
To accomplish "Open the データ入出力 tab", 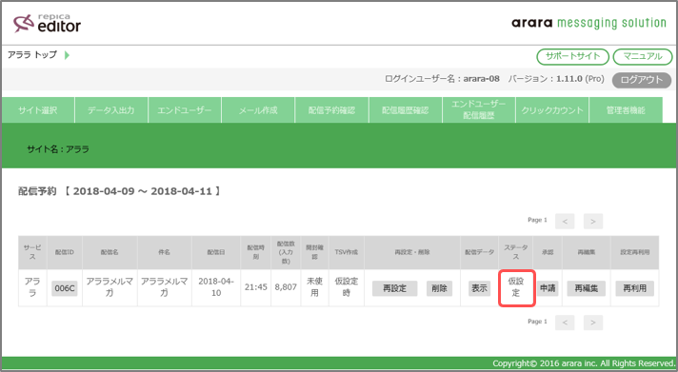I will pyautogui.click(x=111, y=110).
